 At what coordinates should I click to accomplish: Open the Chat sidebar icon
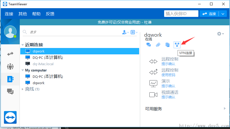click(x=10, y=92)
